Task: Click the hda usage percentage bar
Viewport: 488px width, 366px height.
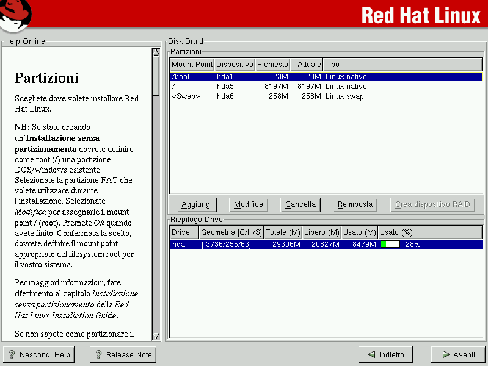Action: tap(391, 245)
